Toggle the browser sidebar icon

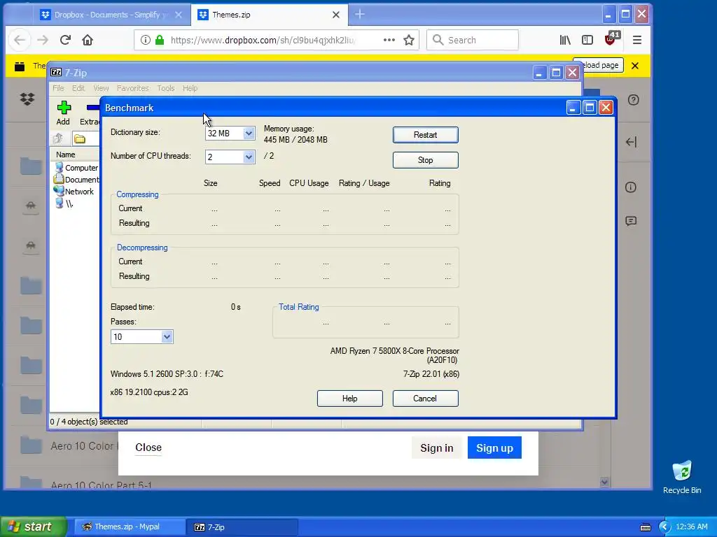587,40
